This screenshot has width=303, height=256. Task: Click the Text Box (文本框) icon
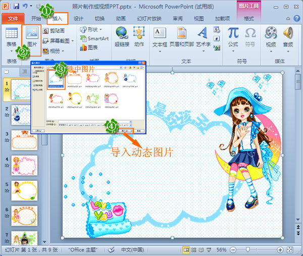tap(160, 33)
